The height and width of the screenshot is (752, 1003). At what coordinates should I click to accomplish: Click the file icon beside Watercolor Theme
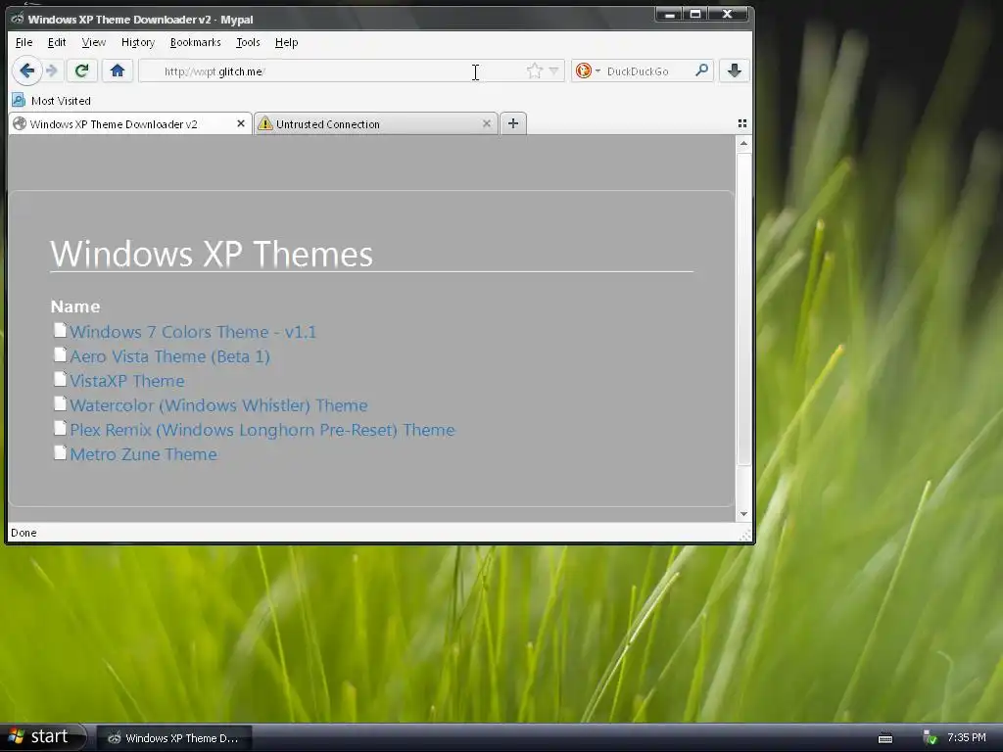[60, 403]
